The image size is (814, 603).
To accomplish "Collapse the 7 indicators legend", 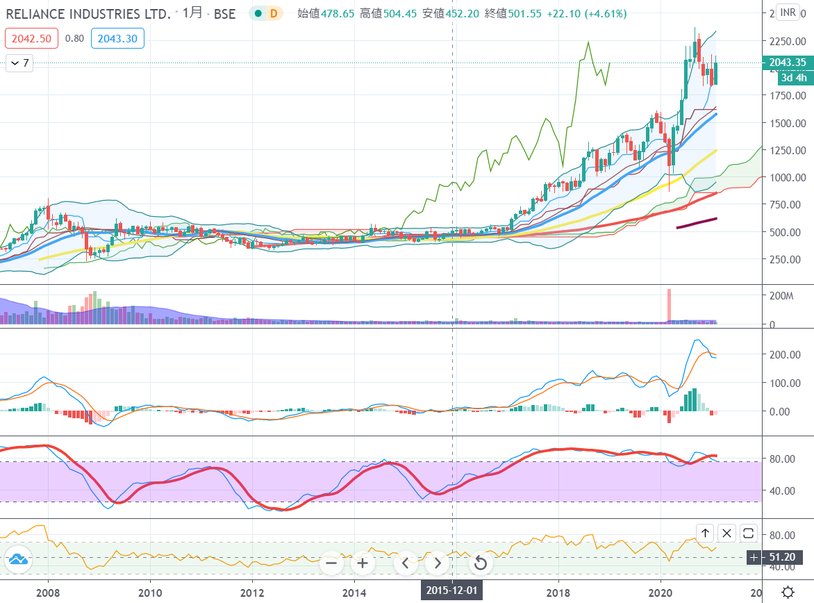I will 19,63.
